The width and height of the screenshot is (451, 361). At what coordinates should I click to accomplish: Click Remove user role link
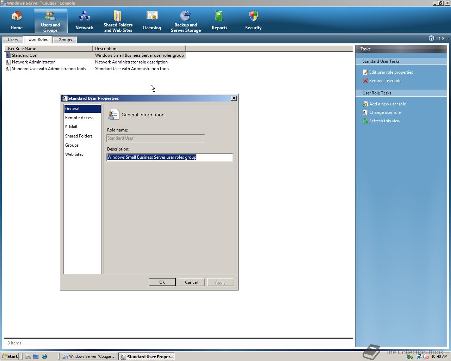[385, 81]
